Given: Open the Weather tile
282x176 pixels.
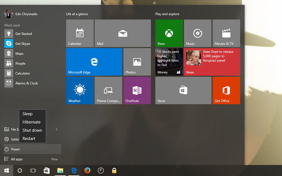Looking at the screenshot, I should coord(80,91).
